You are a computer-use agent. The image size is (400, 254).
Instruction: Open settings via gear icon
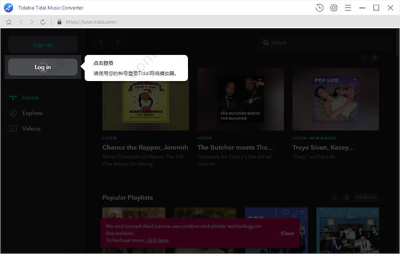coord(334,8)
